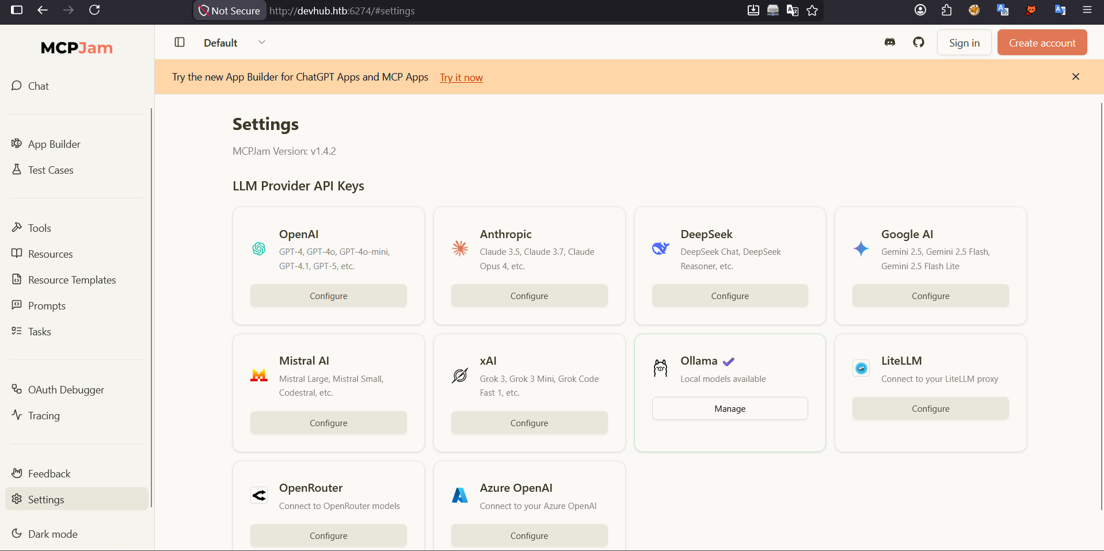The height and width of the screenshot is (551, 1104).
Task: Click the xAI logo icon
Action: click(x=460, y=376)
